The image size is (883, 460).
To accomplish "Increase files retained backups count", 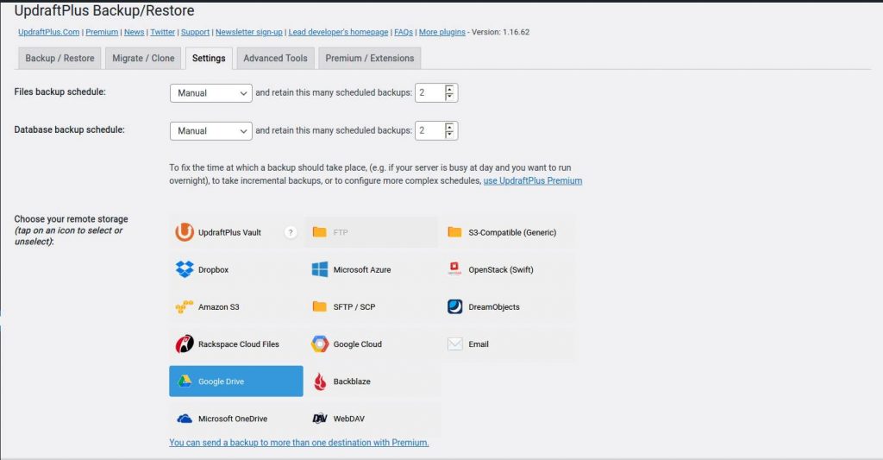I will pyautogui.click(x=448, y=89).
